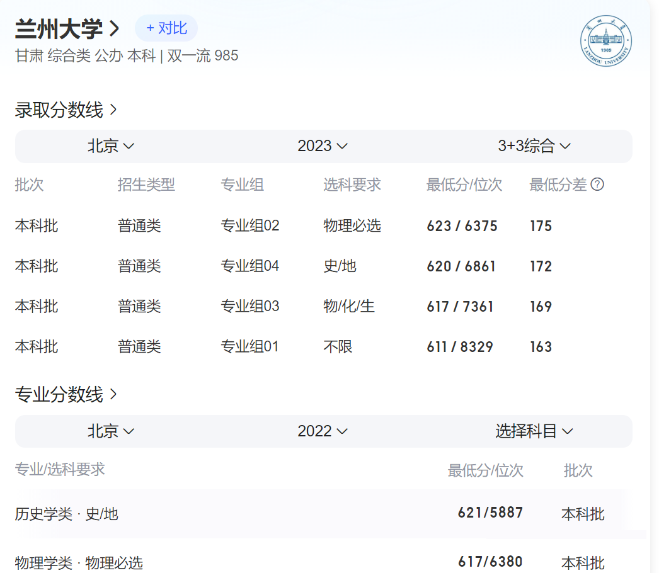Screen dimensions: 659x573
Task: Open the 最低分差 help question-mark icon
Action: [597, 184]
